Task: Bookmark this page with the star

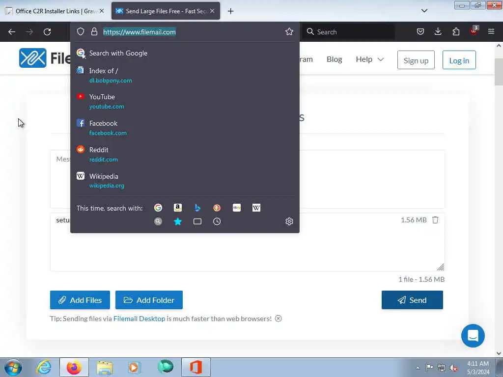Action: (x=289, y=31)
